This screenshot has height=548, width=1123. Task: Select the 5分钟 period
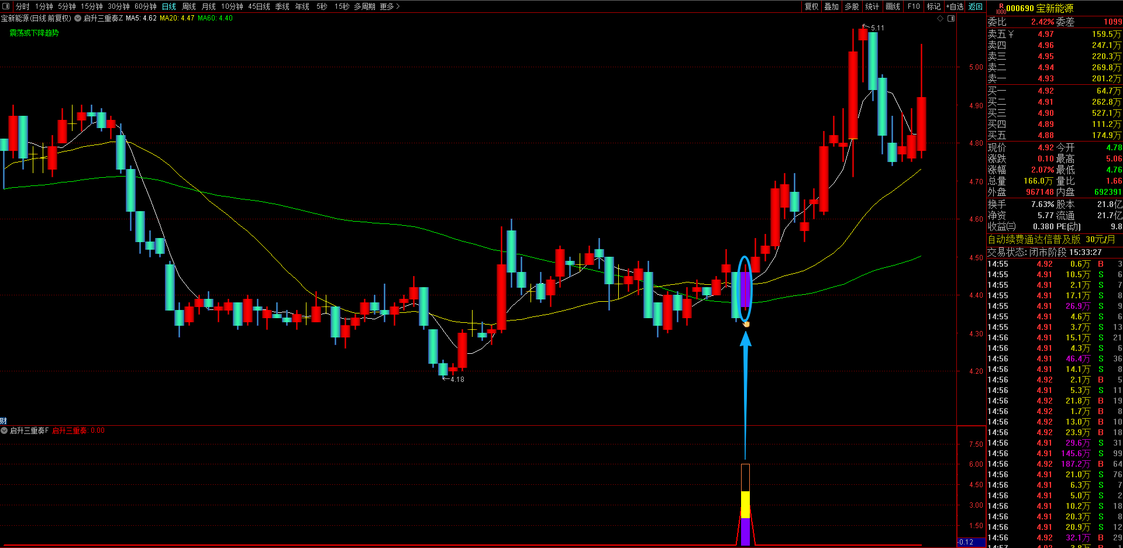67,6
